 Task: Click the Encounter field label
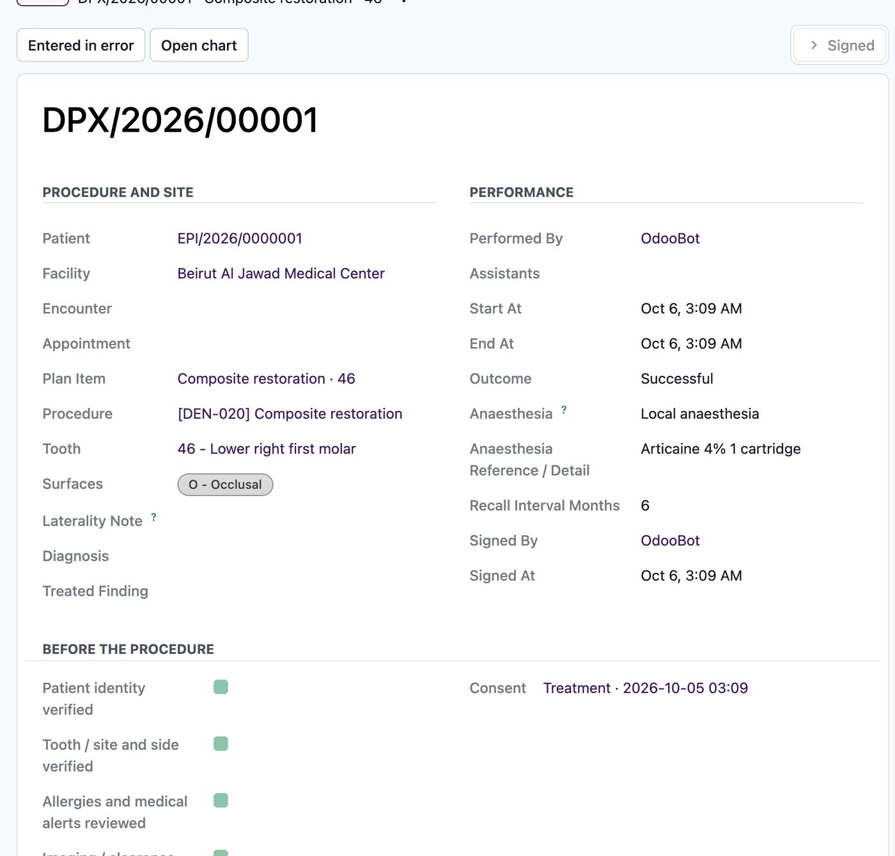click(77, 309)
